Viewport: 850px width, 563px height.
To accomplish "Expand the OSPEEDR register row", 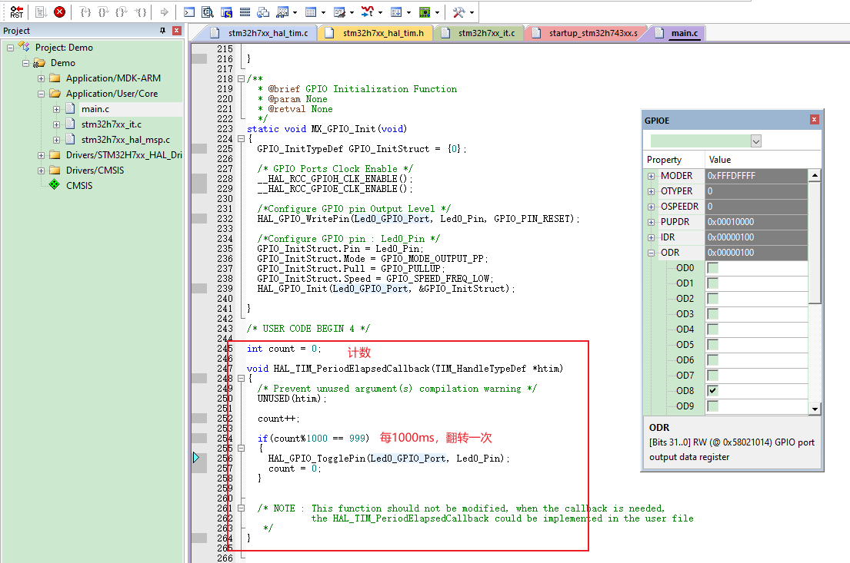I will click(x=651, y=207).
